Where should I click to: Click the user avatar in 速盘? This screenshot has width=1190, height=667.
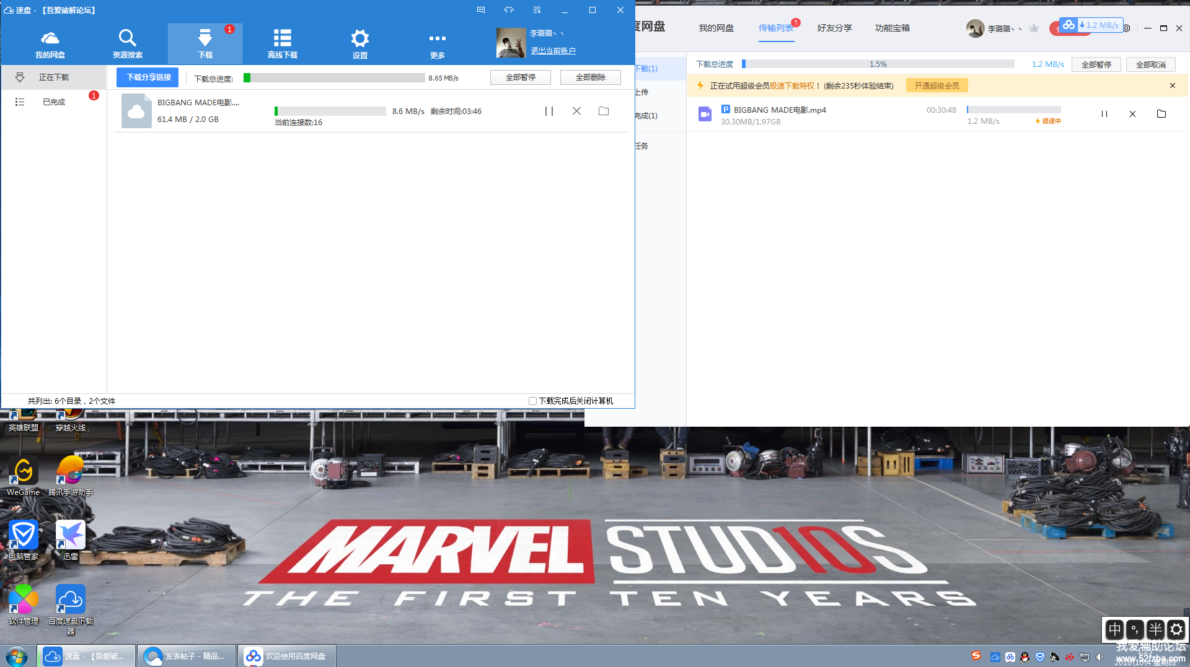coord(511,43)
